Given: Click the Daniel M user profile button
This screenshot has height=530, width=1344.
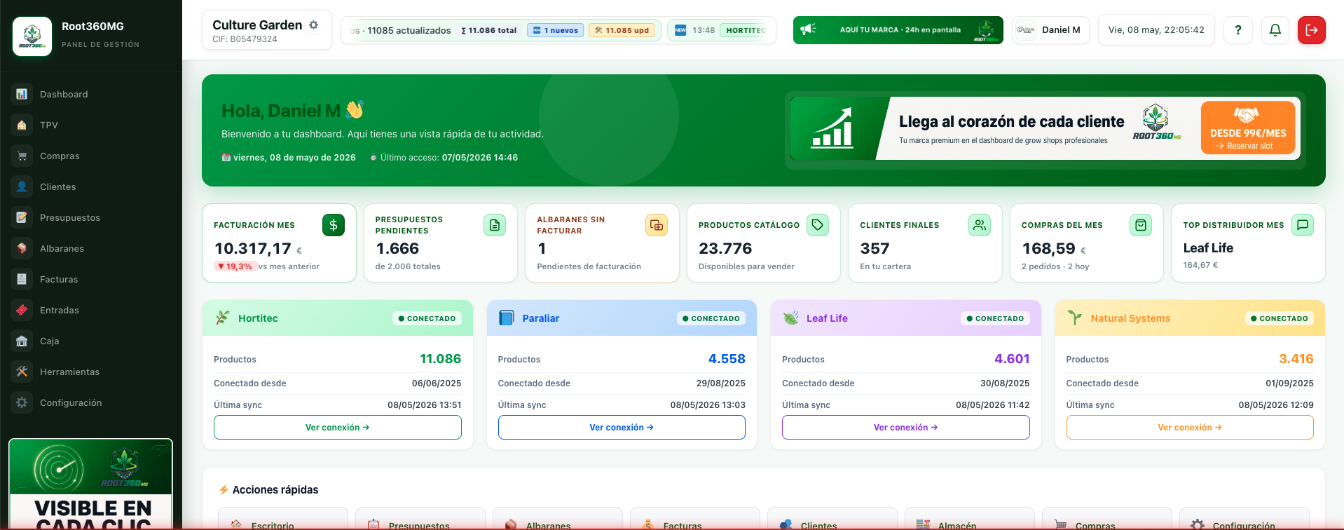Looking at the screenshot, I should click(x=1050, y=30).
